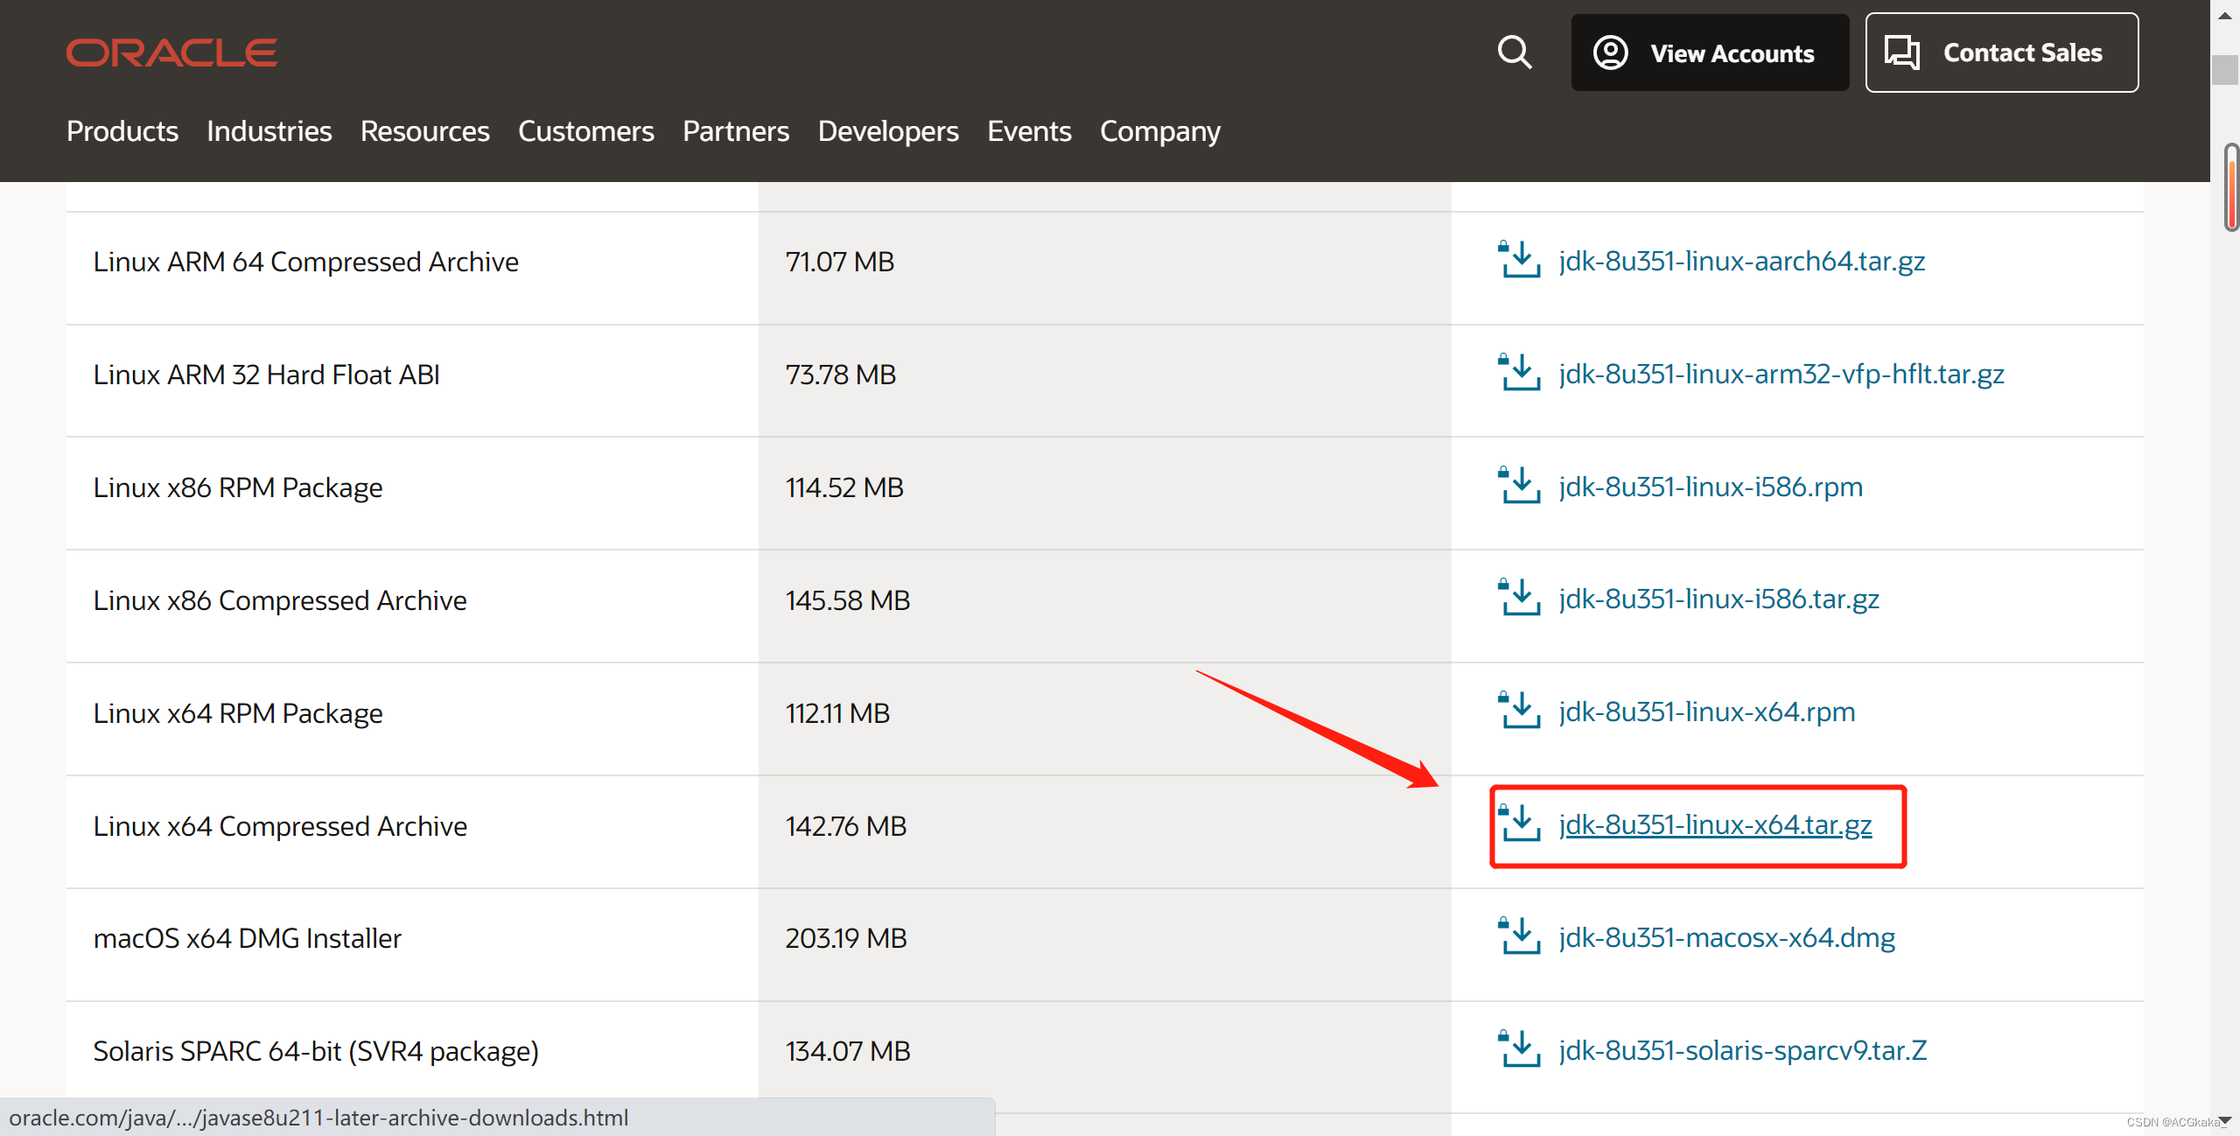Viewport: 2240px width, 1136px height.
Task: Click the View Accounts button
Action: (1710, 53)
